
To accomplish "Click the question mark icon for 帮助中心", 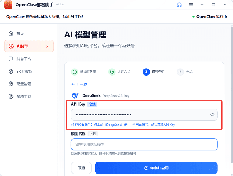I will 11,97.
